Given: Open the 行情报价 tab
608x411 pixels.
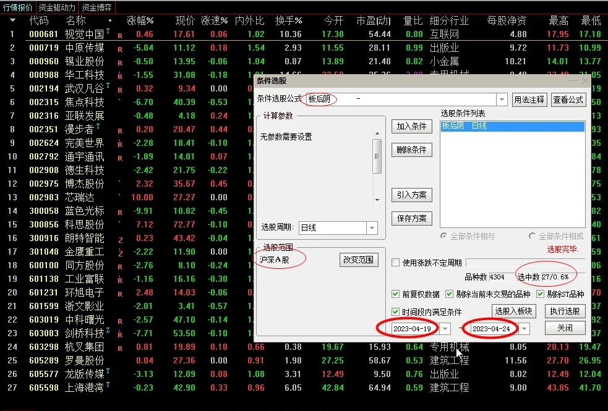Looking at the screenshot, I should 18,7.
